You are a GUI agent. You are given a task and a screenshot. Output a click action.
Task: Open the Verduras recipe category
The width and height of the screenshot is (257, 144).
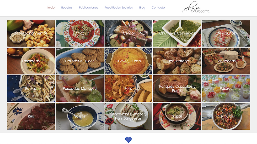coord(226,116)
